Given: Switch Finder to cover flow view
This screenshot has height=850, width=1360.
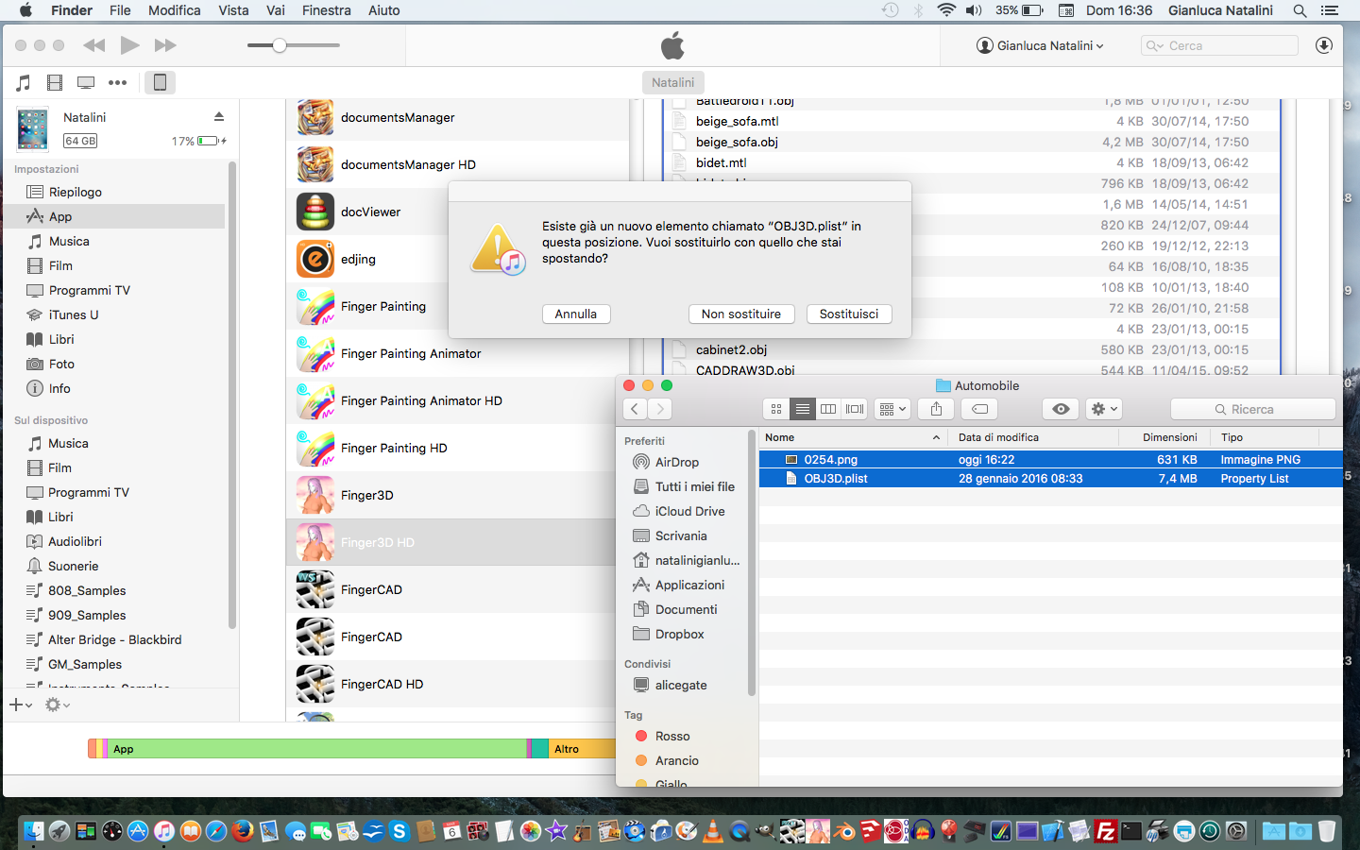Looking at the screenshot, I should (x=855, y=409).
